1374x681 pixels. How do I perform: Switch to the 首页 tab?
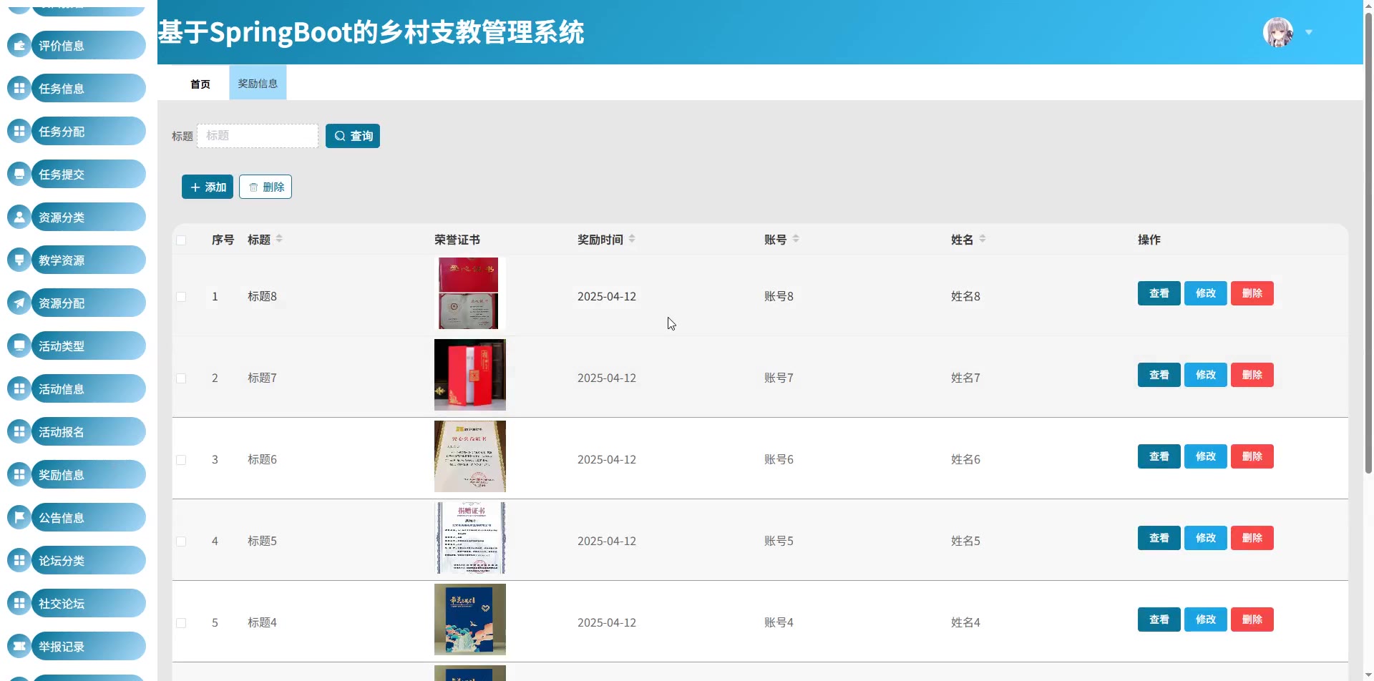pos(200,84)
